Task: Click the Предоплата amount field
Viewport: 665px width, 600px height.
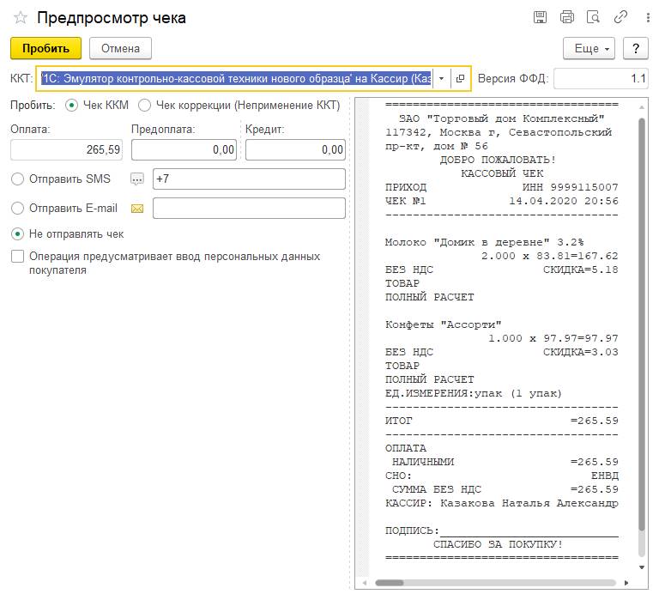Action: pos(184,150)
